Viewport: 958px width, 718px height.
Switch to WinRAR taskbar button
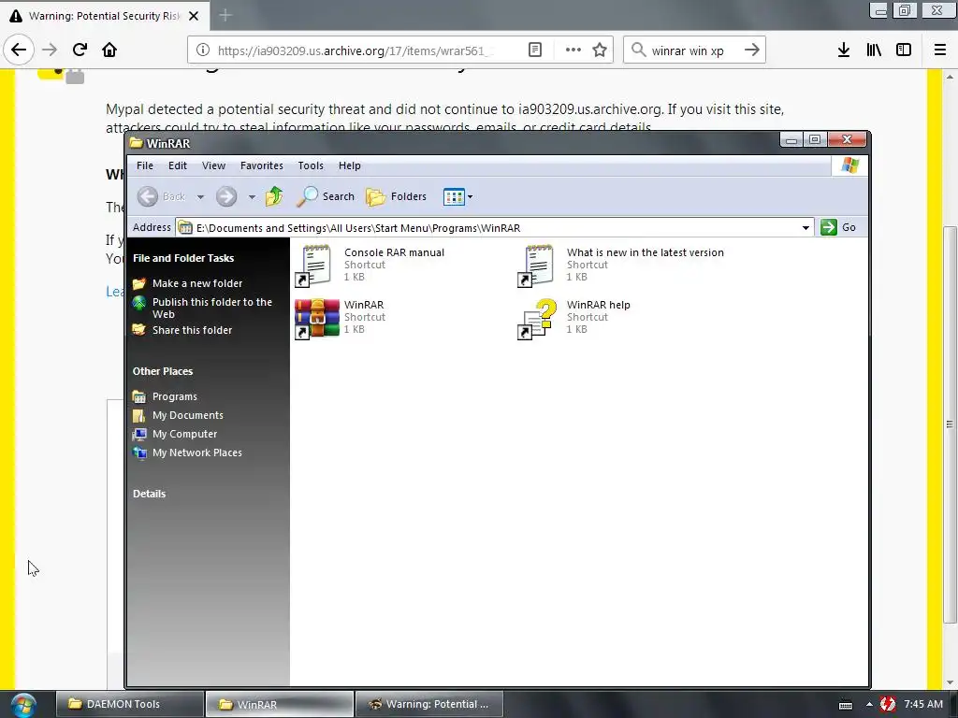click(x=280, y=704)
